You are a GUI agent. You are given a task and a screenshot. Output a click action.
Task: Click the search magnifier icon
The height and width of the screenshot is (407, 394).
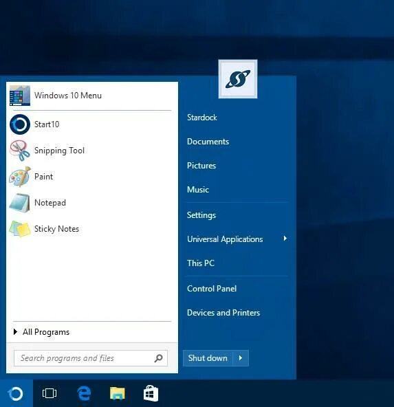[158, 358]
